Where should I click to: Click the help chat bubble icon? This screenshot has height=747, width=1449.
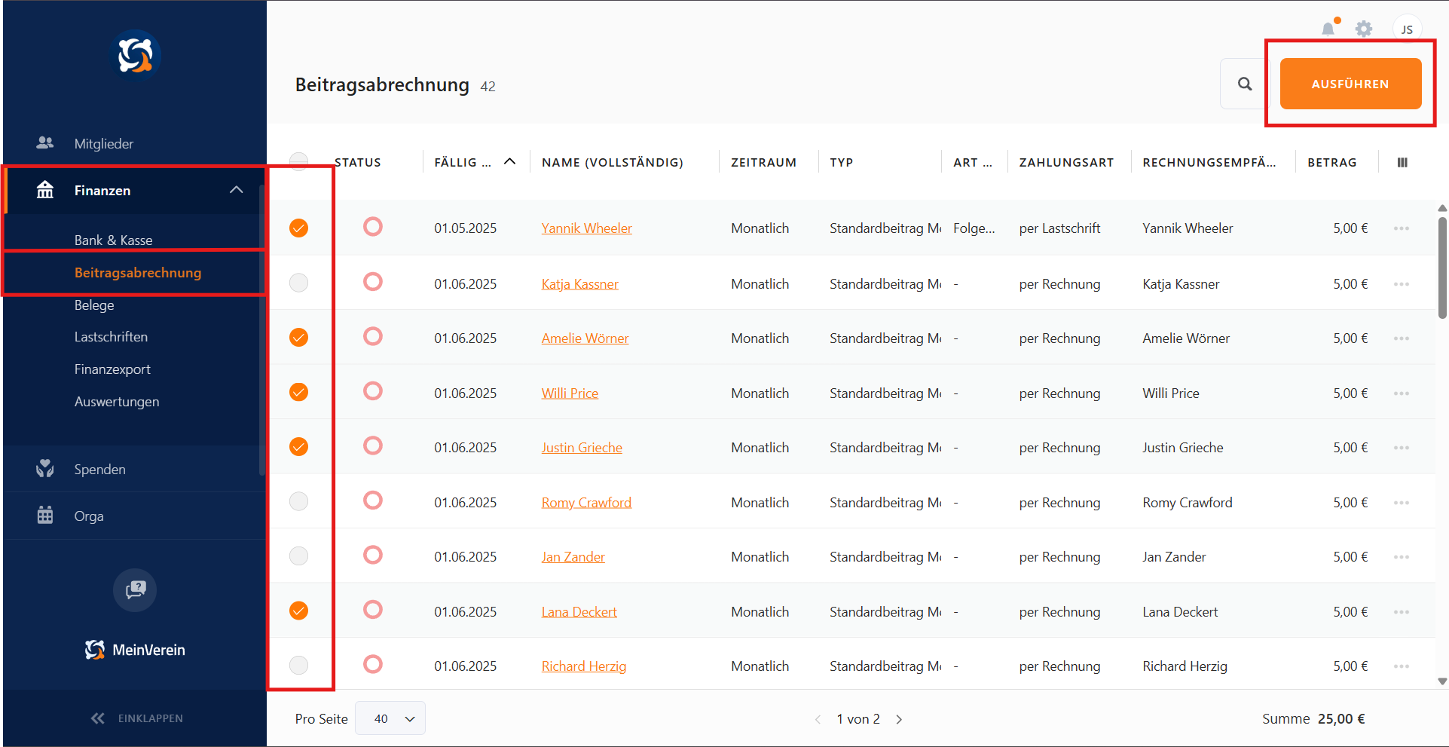click(135, 589)
